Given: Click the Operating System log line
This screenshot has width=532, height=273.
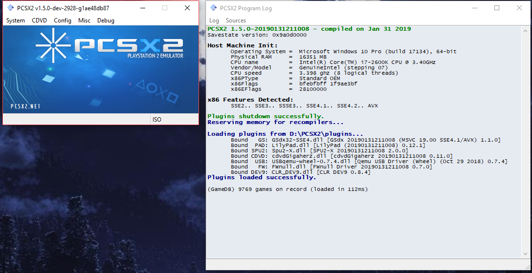Looking at the screenshot, I should click(343, 51).
